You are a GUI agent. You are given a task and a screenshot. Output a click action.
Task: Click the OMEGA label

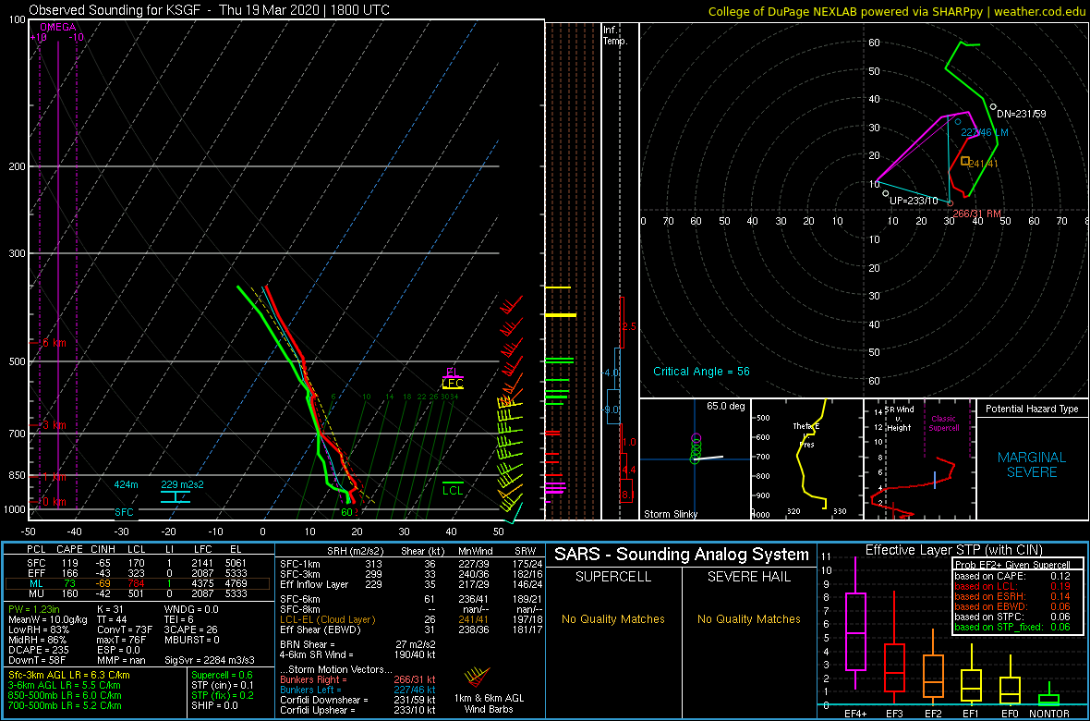(x=55, y=27)
